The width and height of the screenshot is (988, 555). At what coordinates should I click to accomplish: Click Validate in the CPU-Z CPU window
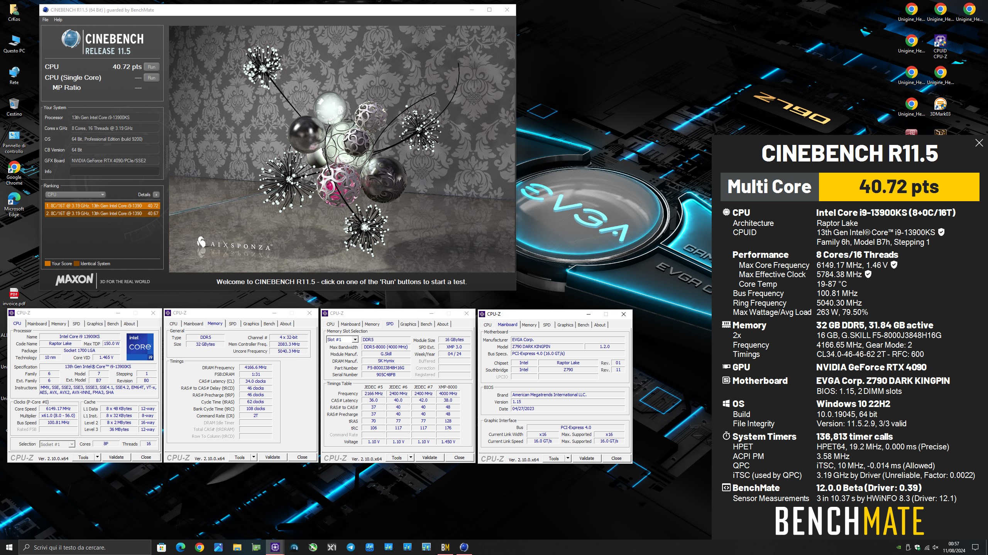pos(116,457)
